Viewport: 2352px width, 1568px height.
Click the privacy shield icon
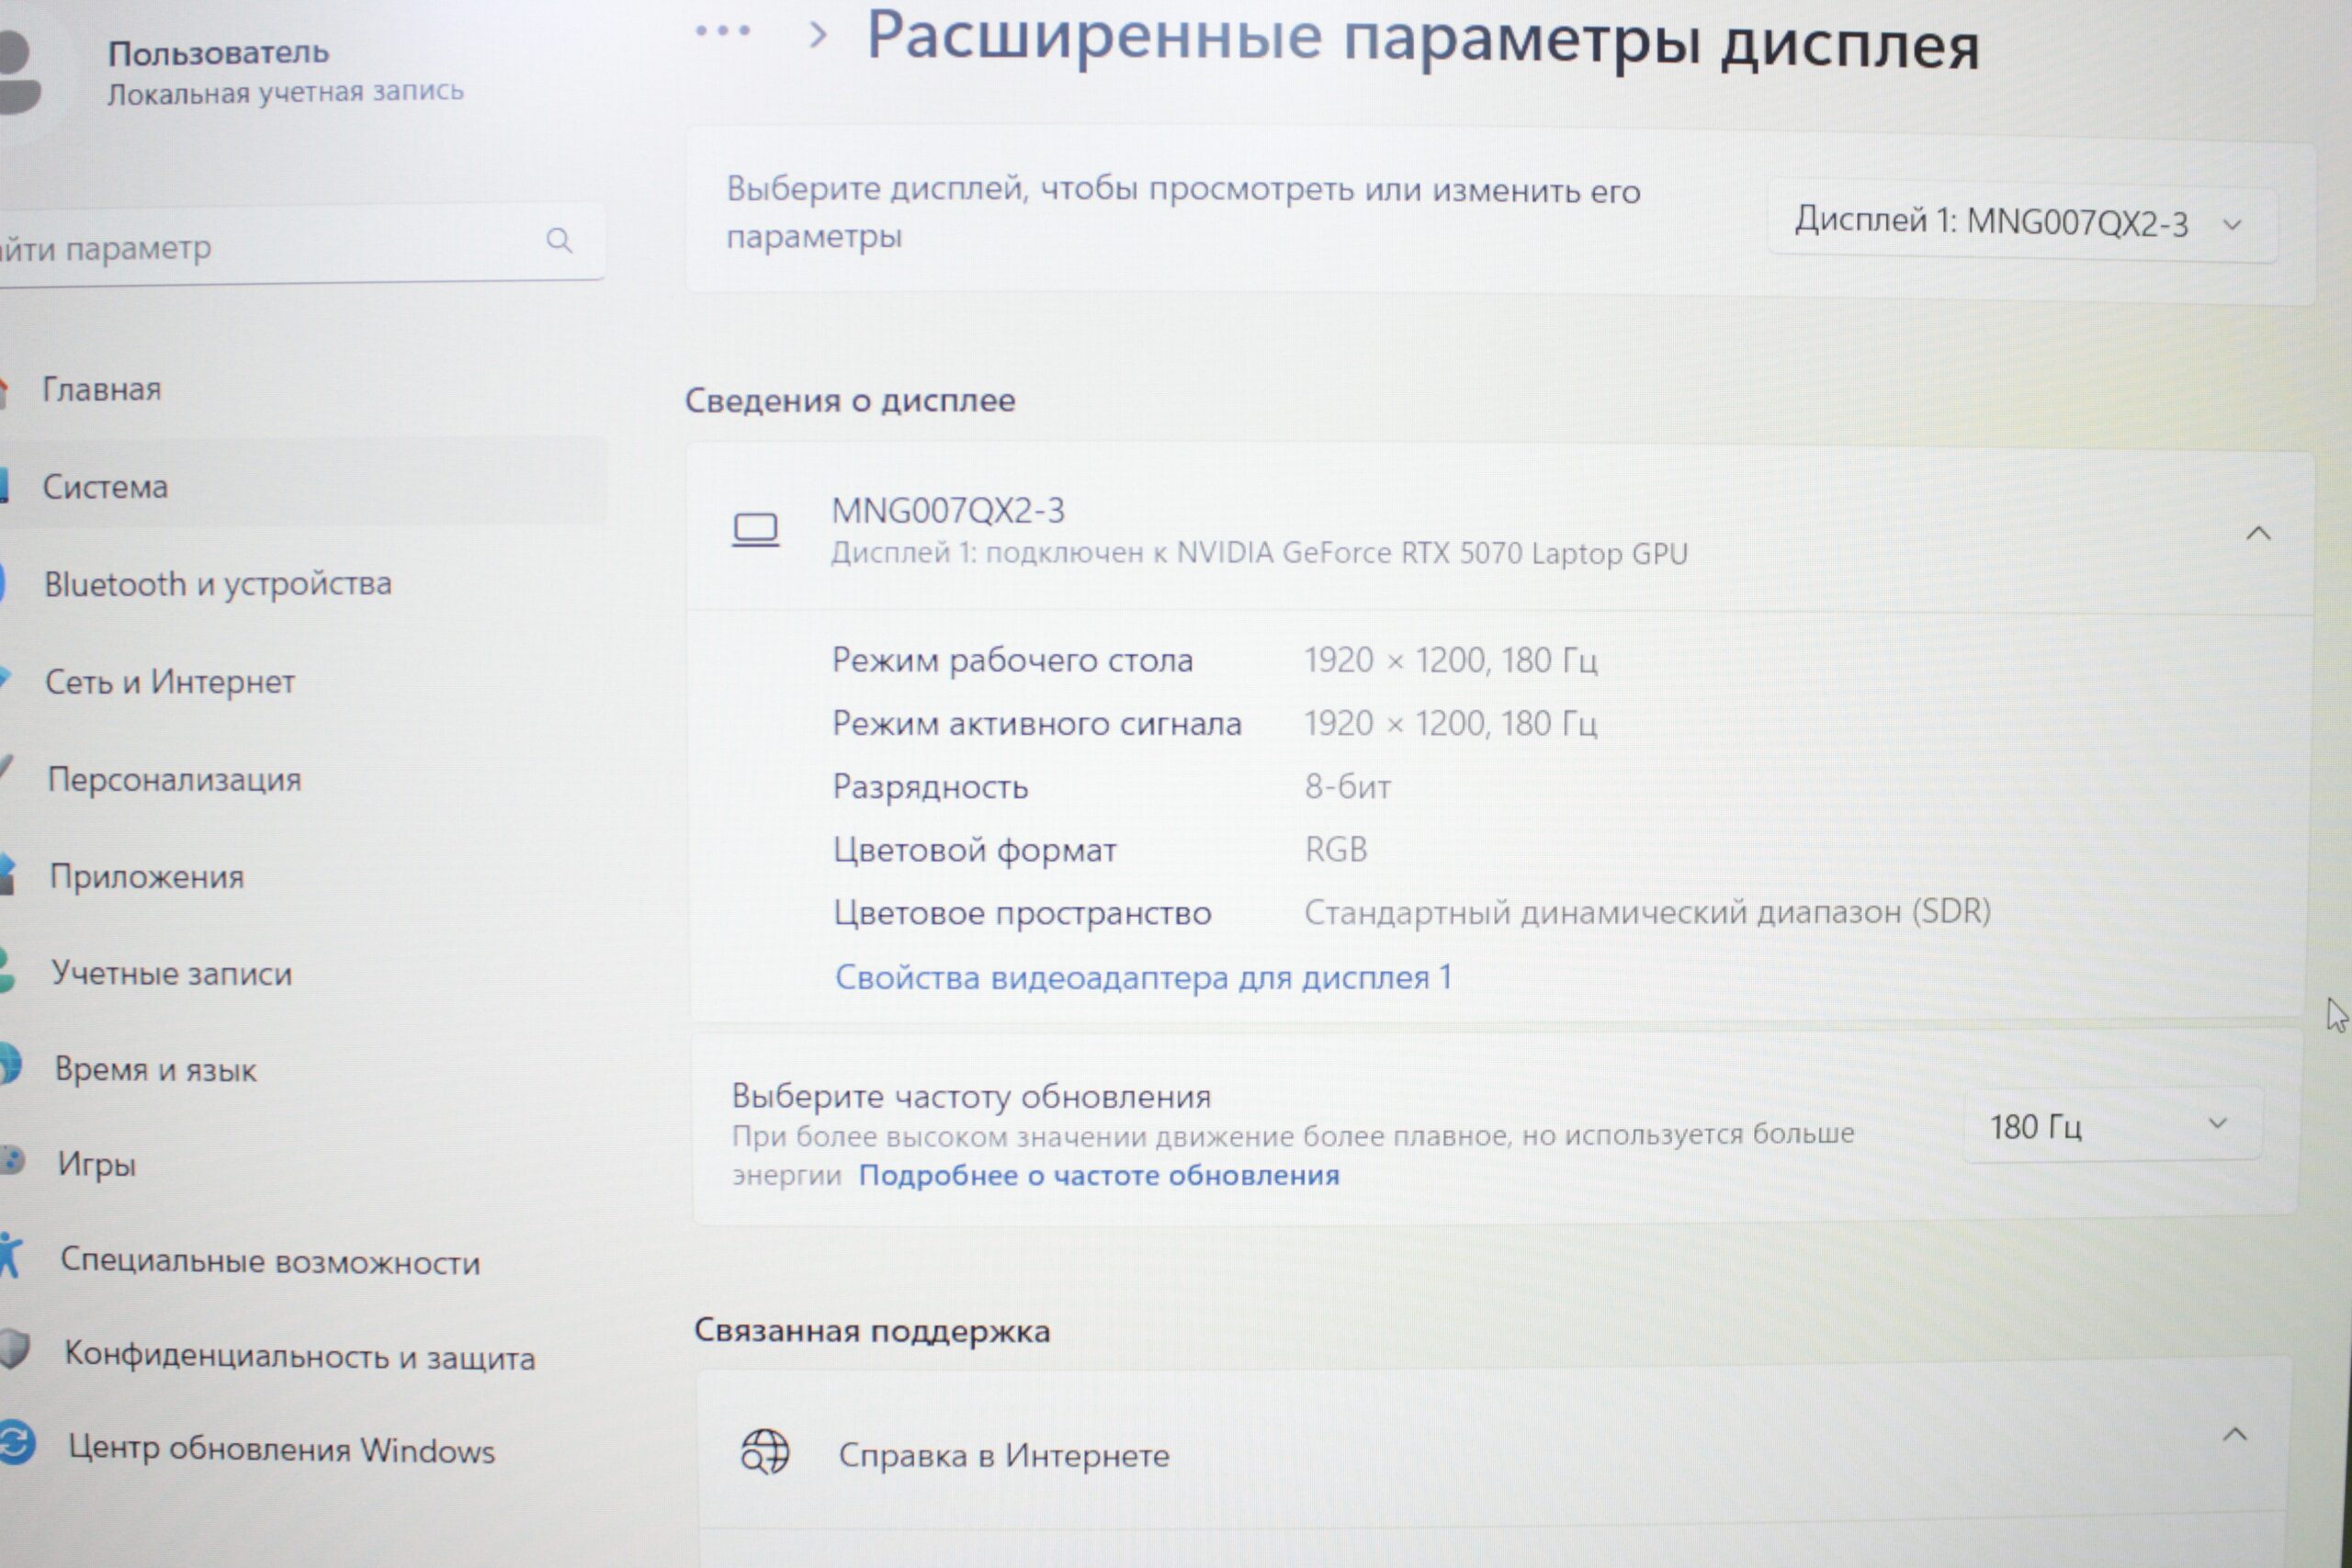14,1350
